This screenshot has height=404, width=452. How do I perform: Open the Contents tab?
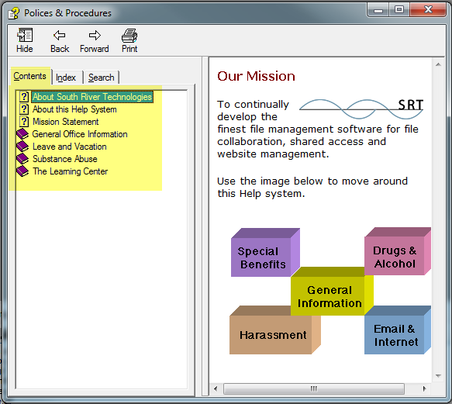pos(30,76)
